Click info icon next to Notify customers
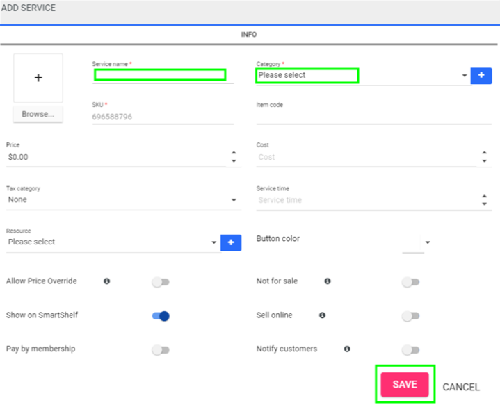 (346, 349)
